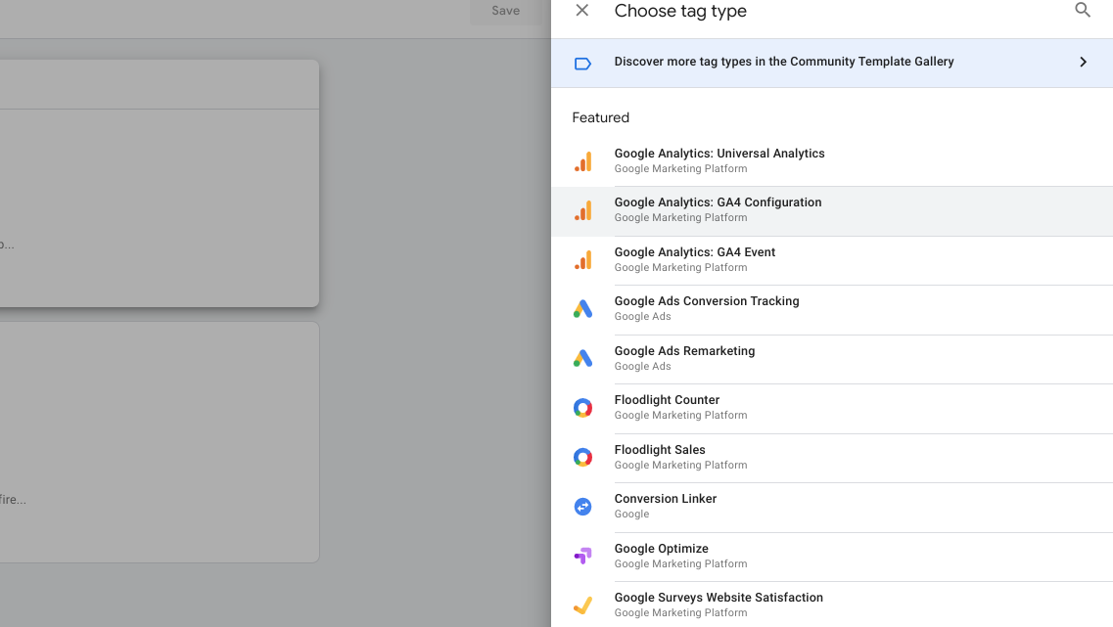Click Google Optimize purple icon
The image size is (1113, 627).
582,556
